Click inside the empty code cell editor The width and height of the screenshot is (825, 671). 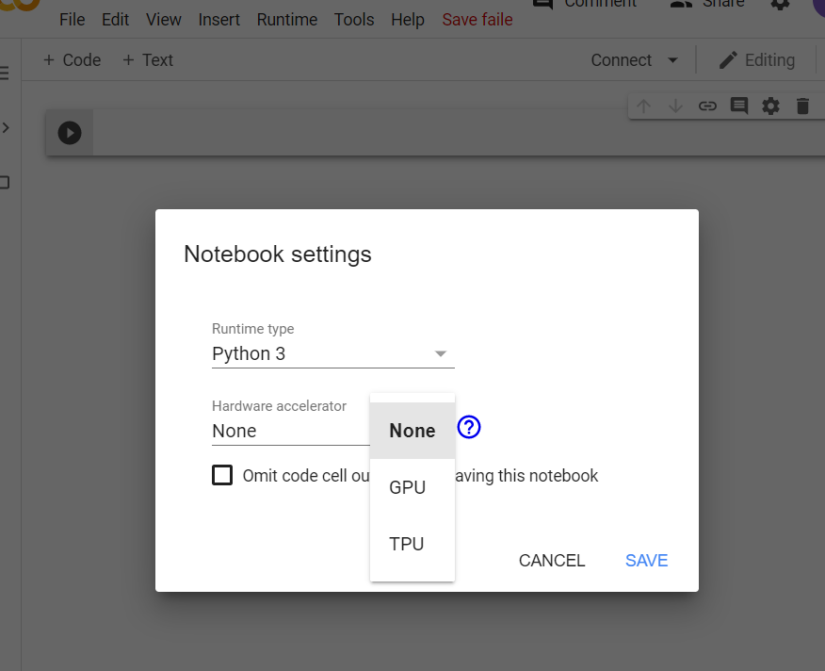[458, 133]
